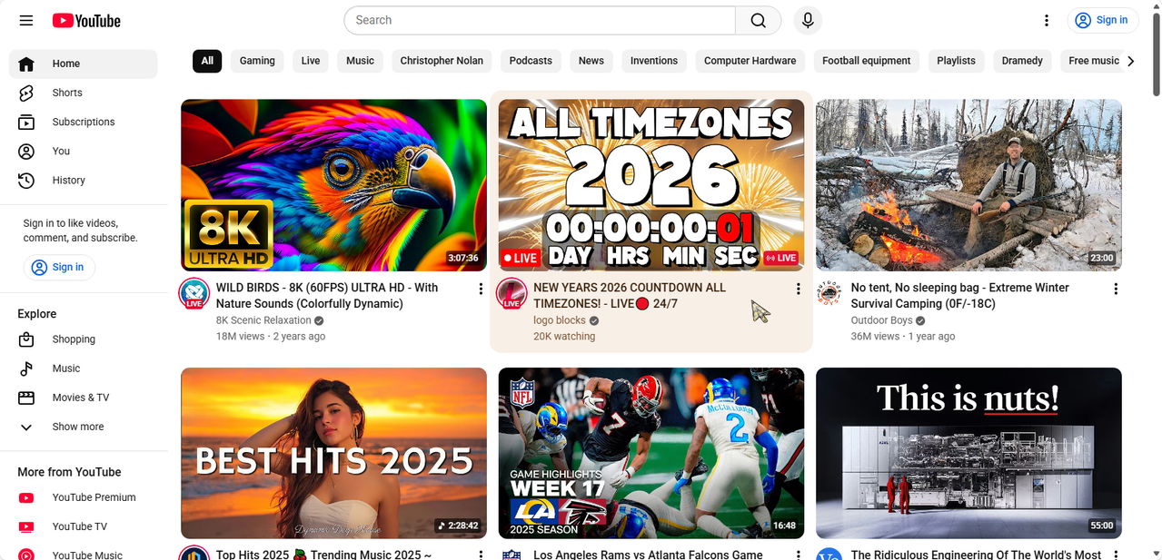Open Subscriptions in the sidebar

coord(84,122)
